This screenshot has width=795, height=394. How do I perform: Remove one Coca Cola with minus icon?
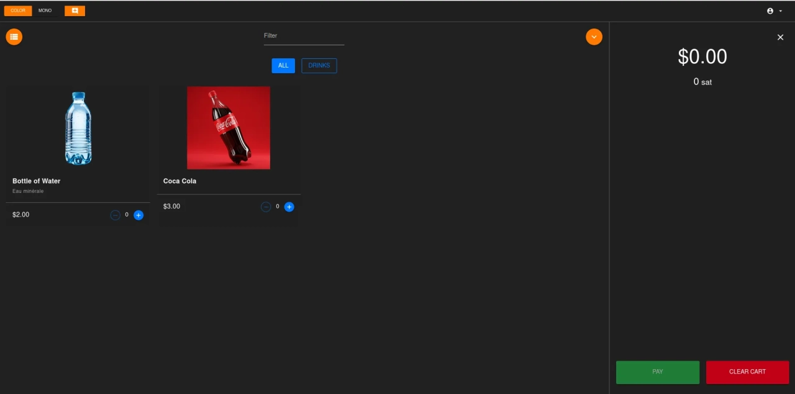pos(266,207)
